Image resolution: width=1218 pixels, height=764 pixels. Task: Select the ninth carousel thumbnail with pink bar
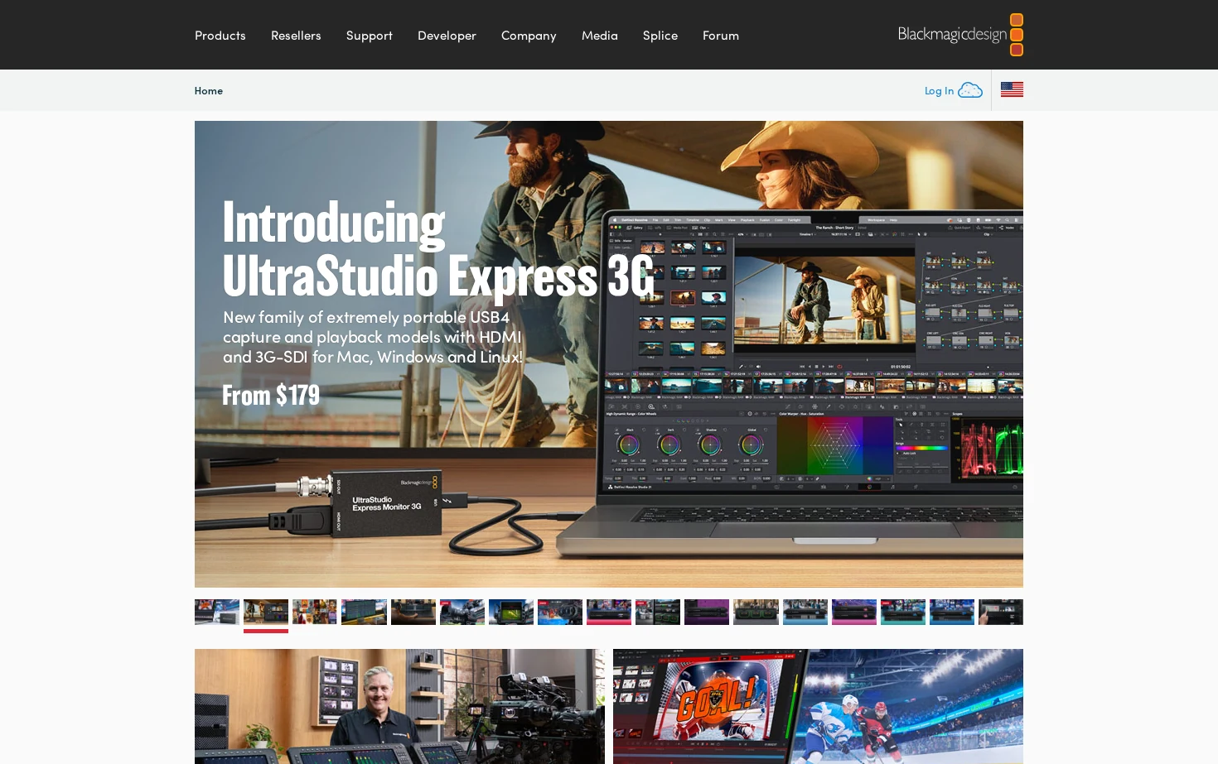click(609, 612)
